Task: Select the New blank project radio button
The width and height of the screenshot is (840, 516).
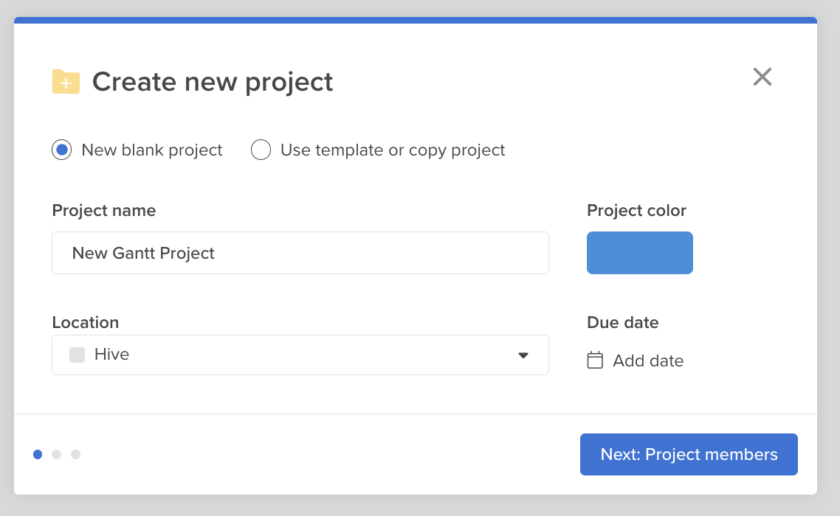Action: click(x=61, y=150)
